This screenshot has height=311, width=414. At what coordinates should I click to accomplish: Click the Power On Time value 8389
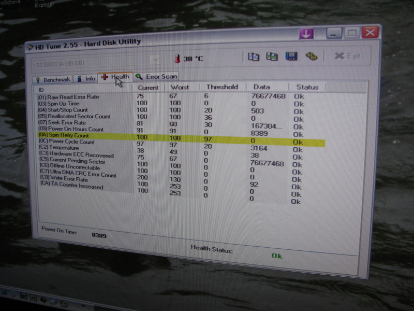click(x=99, y=235)
